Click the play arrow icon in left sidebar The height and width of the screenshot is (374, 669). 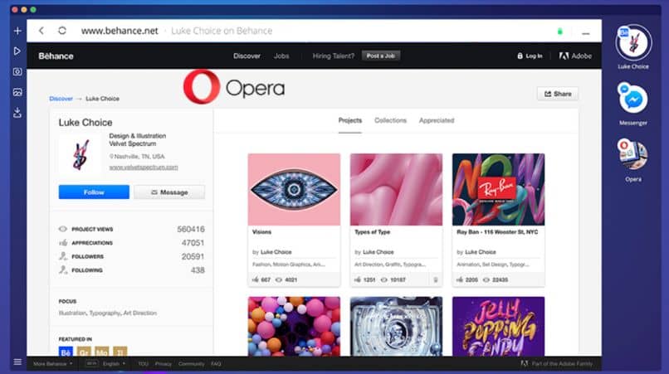[17, 51]
